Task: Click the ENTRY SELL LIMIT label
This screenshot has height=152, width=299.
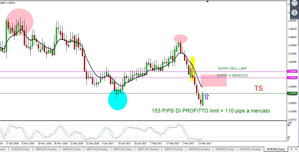Action: pos(232,68)
